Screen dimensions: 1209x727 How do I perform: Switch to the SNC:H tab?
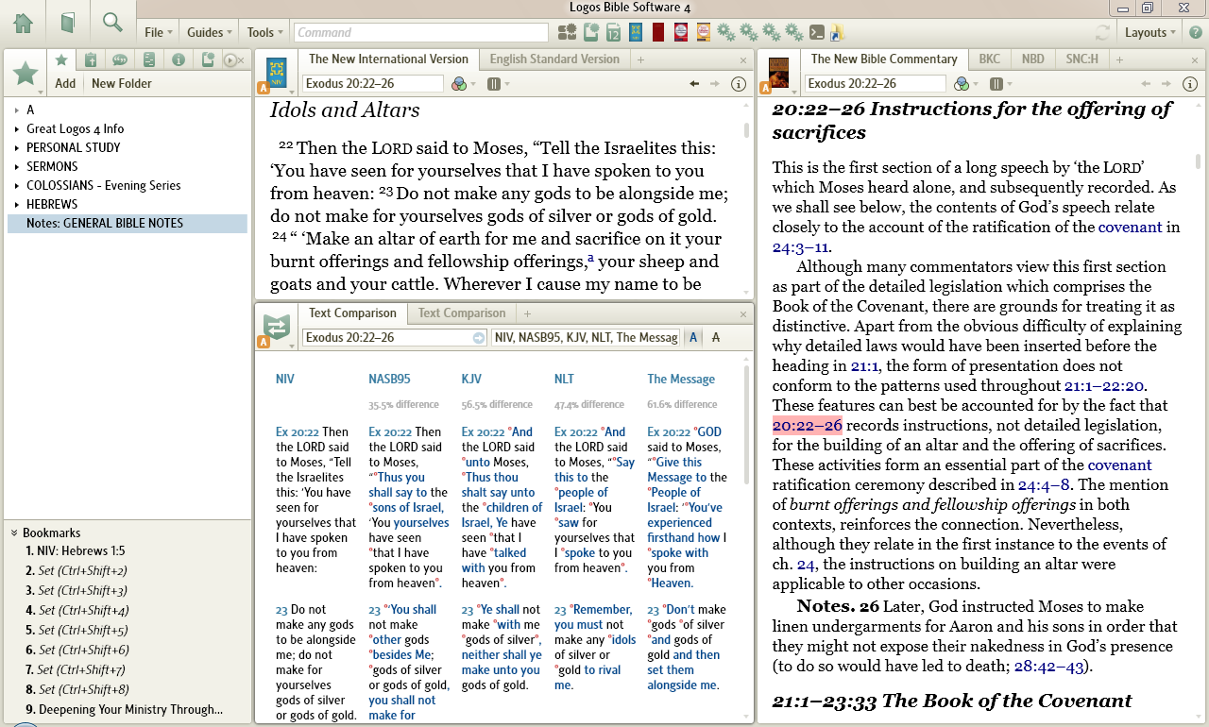(1081, 59)
